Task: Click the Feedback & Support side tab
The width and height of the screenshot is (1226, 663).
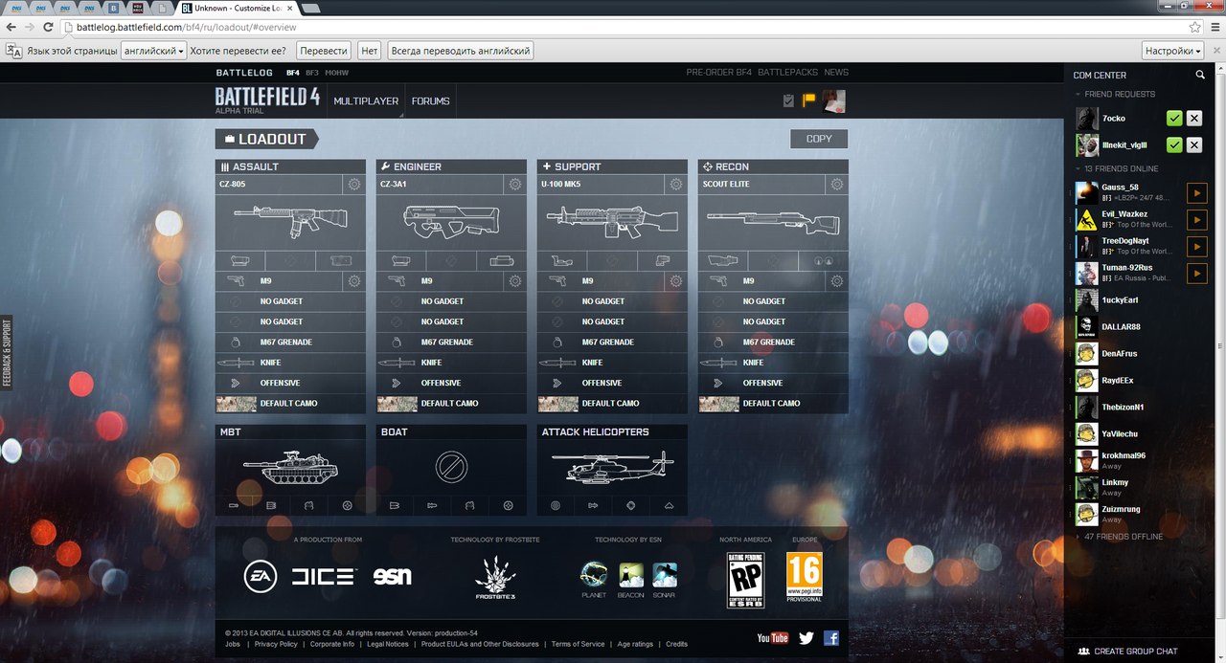Action: coord(6,353)
